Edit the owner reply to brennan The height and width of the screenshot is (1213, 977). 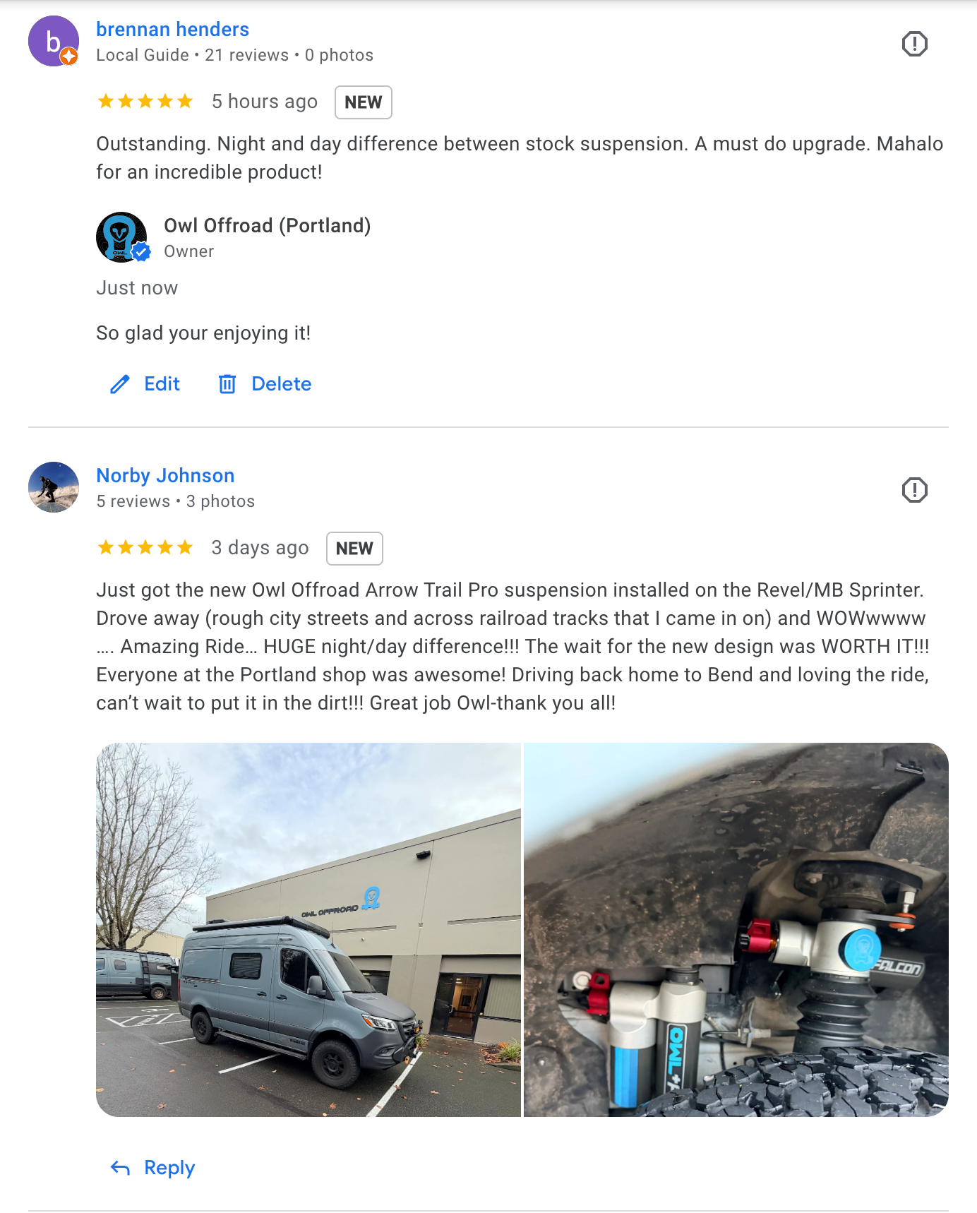pyautogui.click(x=145, y=384)
